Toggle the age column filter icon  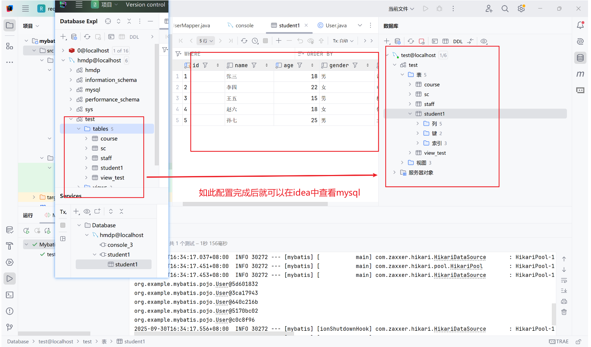[300, 65]
